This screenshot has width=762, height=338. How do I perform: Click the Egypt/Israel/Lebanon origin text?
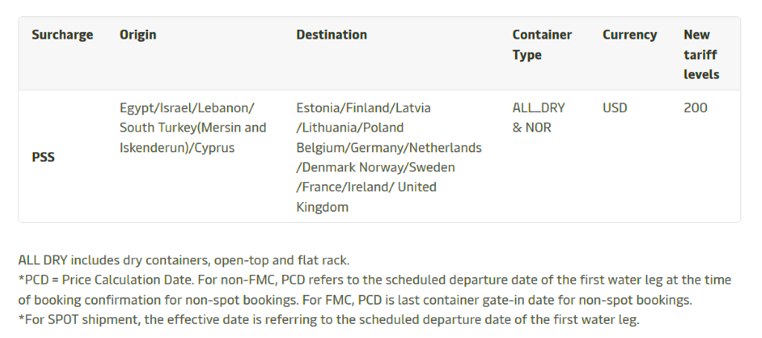tap(187, 108)
